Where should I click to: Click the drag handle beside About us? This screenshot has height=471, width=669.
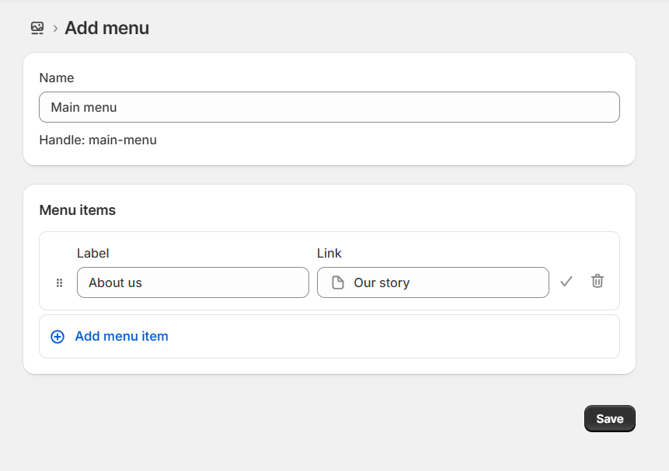[59, 283]
